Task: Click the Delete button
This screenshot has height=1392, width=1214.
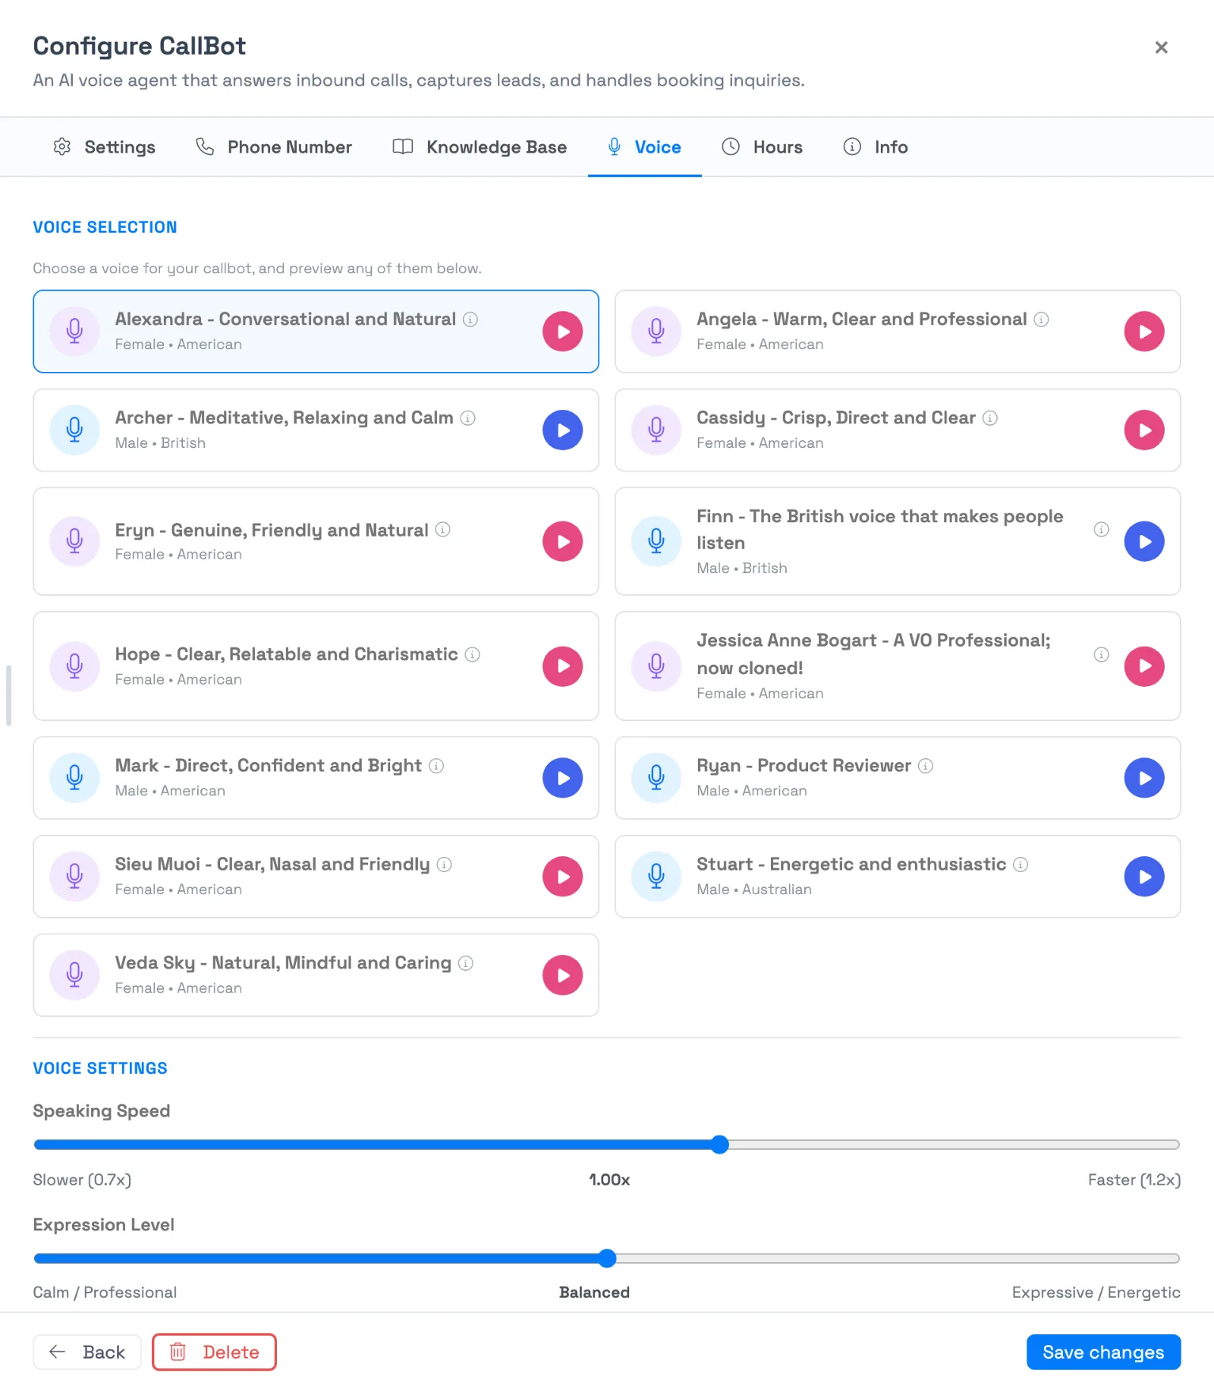Action: pos(214,1352)
